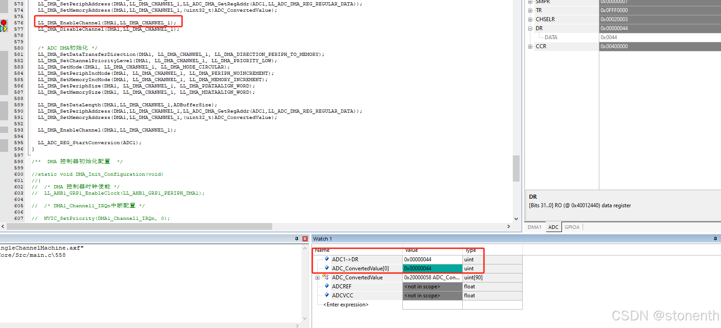Screen dimensions: 721x328
Task: Select the ADCREF watch entry name
Action: 342,287
